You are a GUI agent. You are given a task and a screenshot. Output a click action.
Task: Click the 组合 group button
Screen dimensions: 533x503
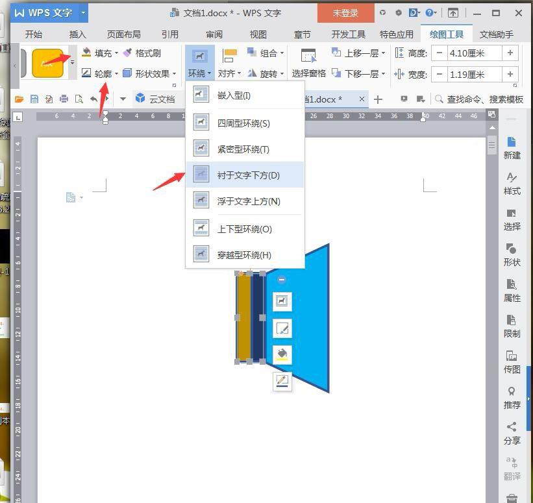pyautogui.click(x=269, y=53)
